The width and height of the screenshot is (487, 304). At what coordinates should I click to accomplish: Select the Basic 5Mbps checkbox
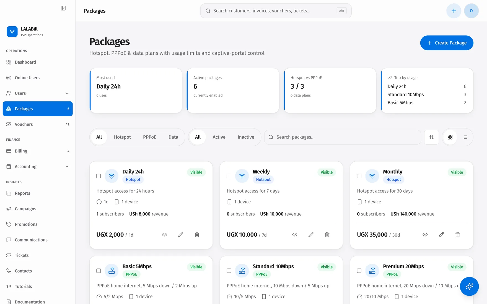[99, 271]
